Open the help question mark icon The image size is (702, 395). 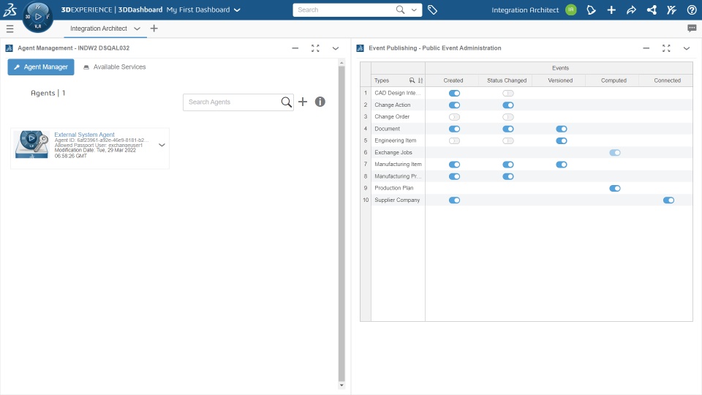[692, 10]
